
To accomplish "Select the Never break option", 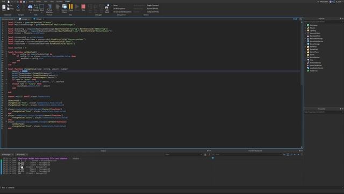I will (116, 5).
